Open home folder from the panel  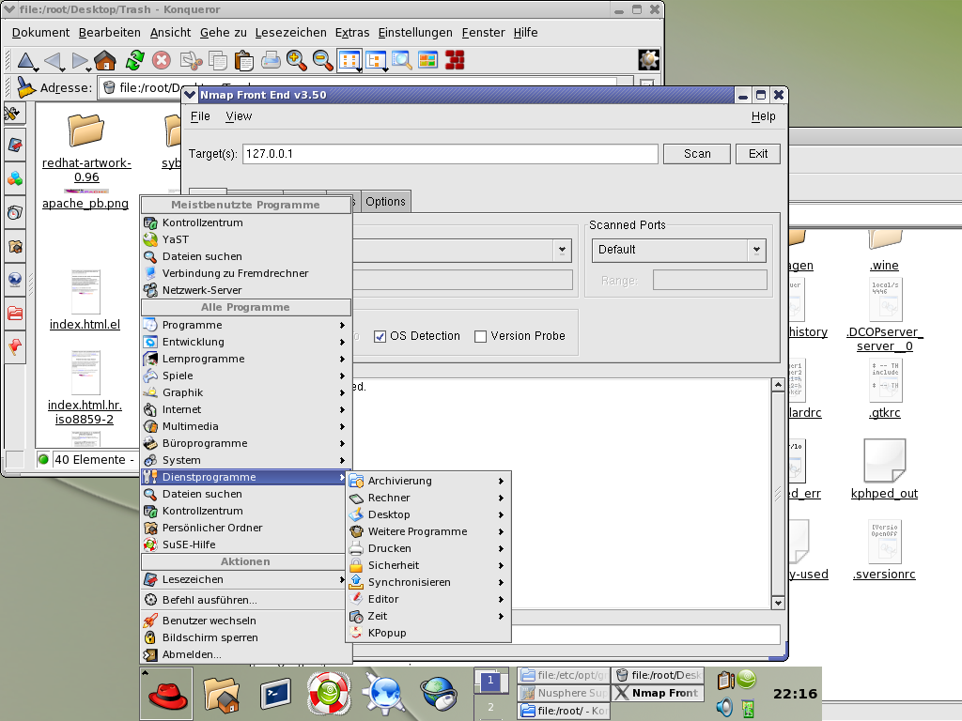point(221,694)
